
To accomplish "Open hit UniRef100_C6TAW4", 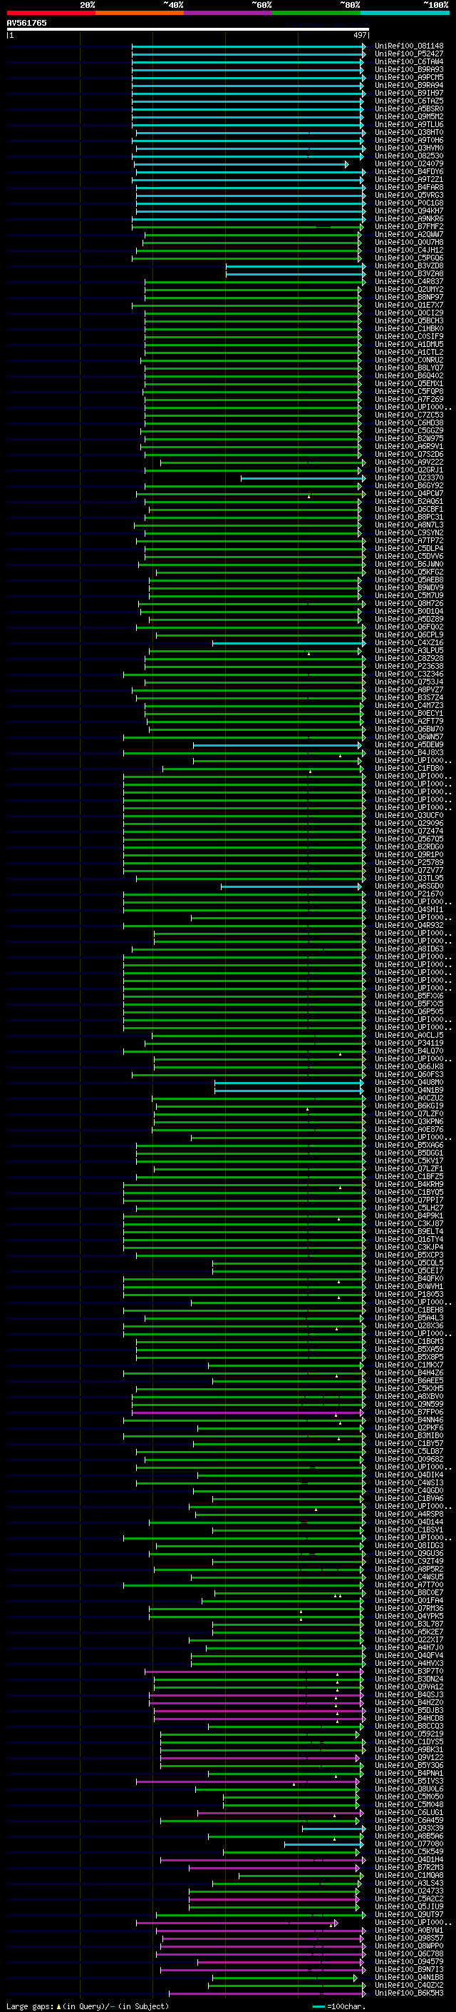I will coord(408,61).
